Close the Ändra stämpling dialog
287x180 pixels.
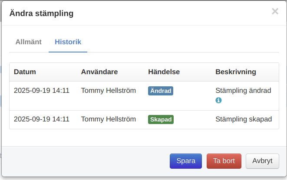275,12
